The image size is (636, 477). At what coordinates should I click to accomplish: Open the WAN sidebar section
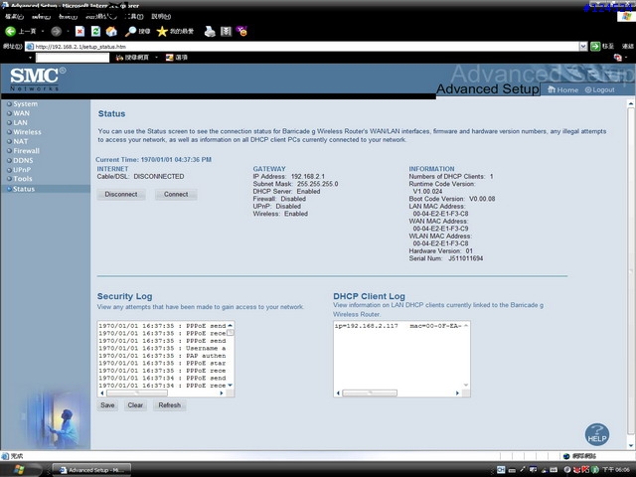coord(21,113)
